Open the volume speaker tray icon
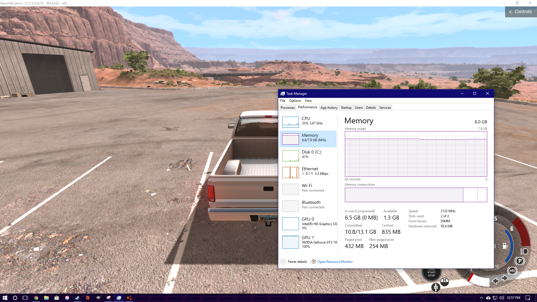The width and height of the screenshot is (537, 302). [502, 298]
